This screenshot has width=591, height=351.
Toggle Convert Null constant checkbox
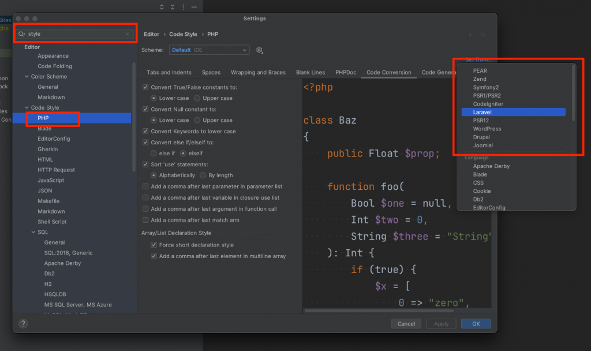tap(145, 109)
